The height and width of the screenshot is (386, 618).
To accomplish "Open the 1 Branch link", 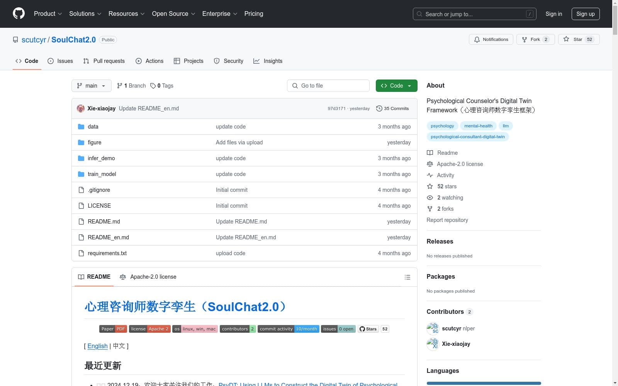I will (x=131, y=86).
